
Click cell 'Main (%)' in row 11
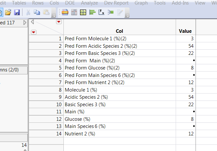(x=120, y=112)
